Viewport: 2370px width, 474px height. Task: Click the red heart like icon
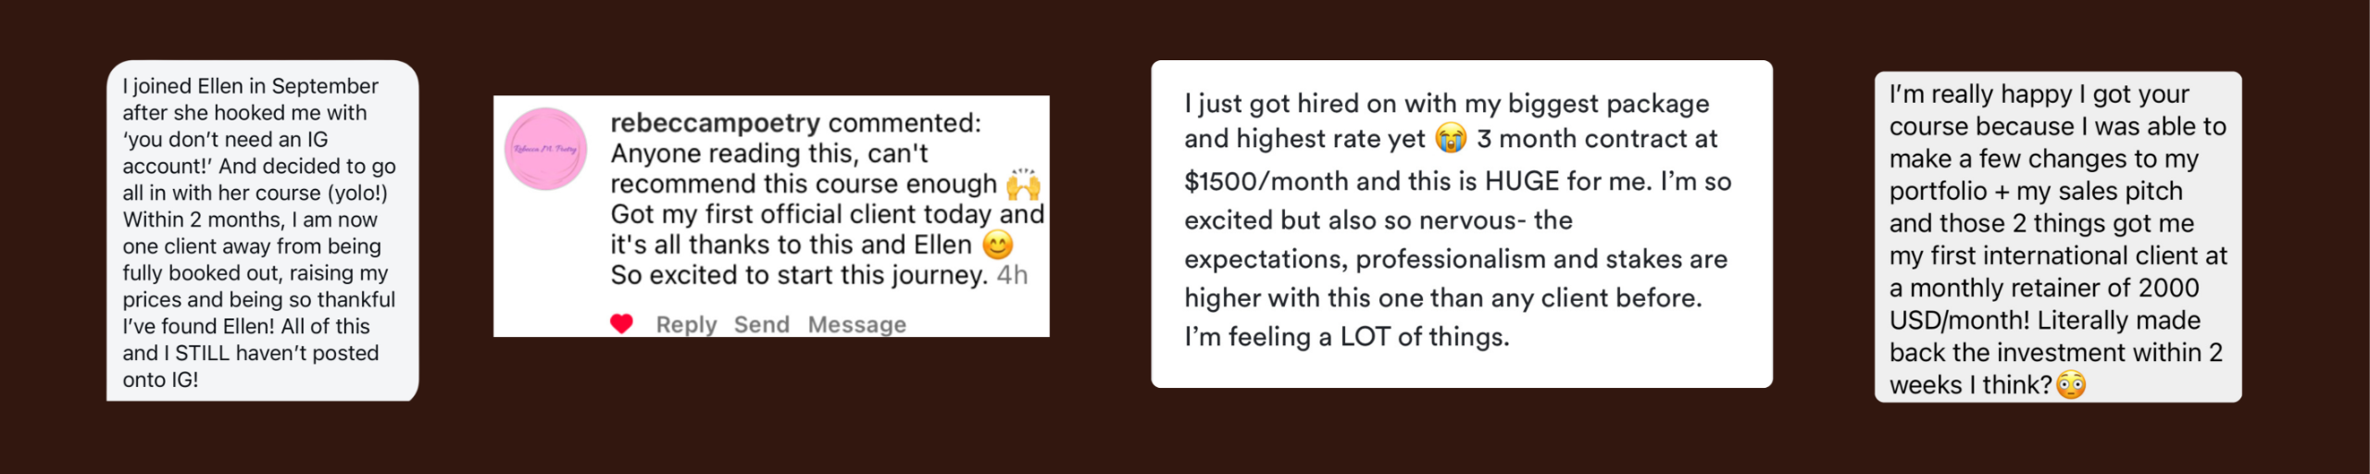tap(622, 324)
